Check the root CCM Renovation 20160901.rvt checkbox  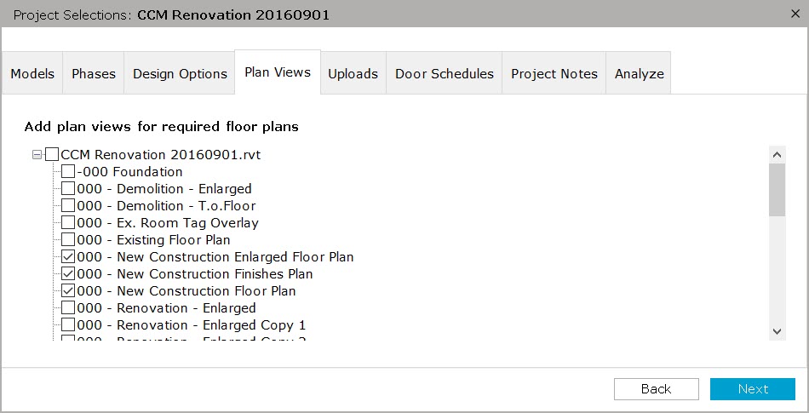tap(52, 155)
